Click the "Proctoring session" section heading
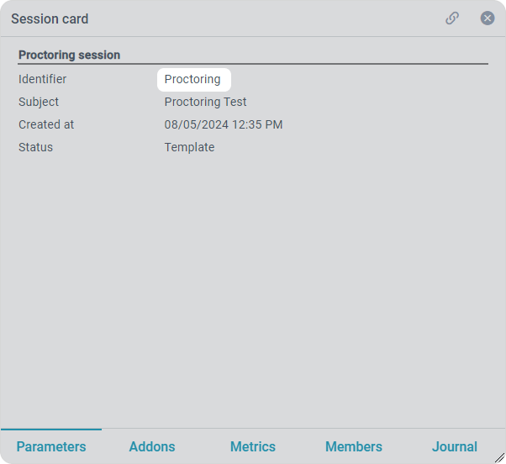 click(x=69, y=55)
